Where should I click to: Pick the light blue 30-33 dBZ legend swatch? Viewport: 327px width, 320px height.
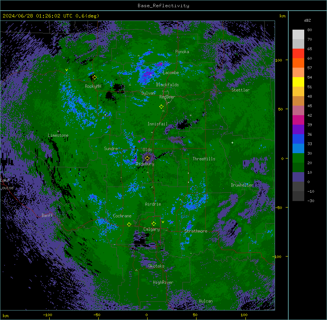[298, 149]
